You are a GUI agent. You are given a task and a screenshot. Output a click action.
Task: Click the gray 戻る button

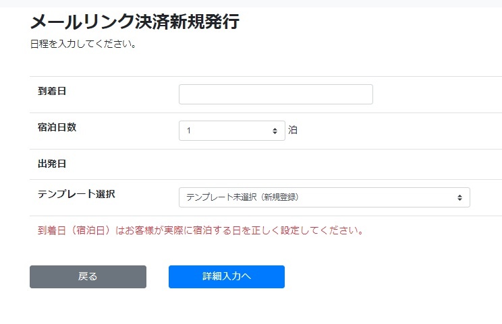click(x=88, y=277)
